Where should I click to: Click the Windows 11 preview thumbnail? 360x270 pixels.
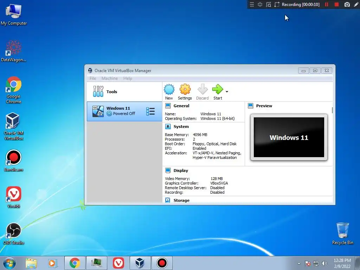[289, 137]
